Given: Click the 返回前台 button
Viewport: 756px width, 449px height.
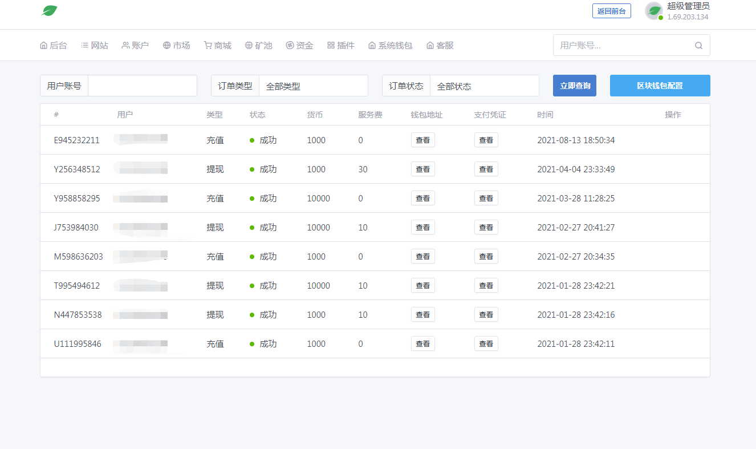Looking at the screenshot, I should (612, 11).
